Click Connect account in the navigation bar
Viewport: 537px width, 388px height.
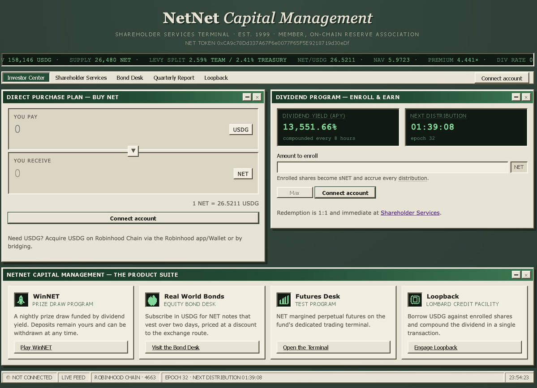tap(502, 78)
